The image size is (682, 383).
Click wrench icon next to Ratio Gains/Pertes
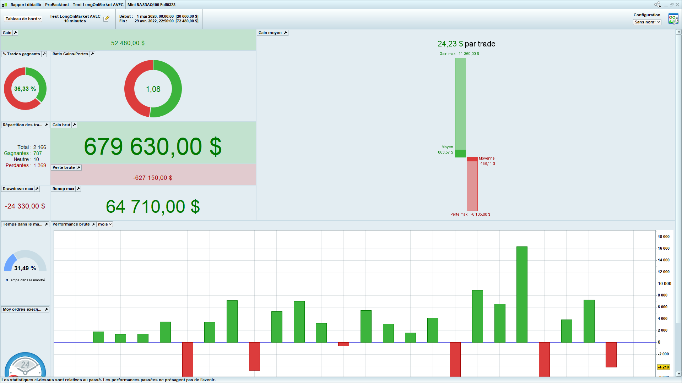92,54
